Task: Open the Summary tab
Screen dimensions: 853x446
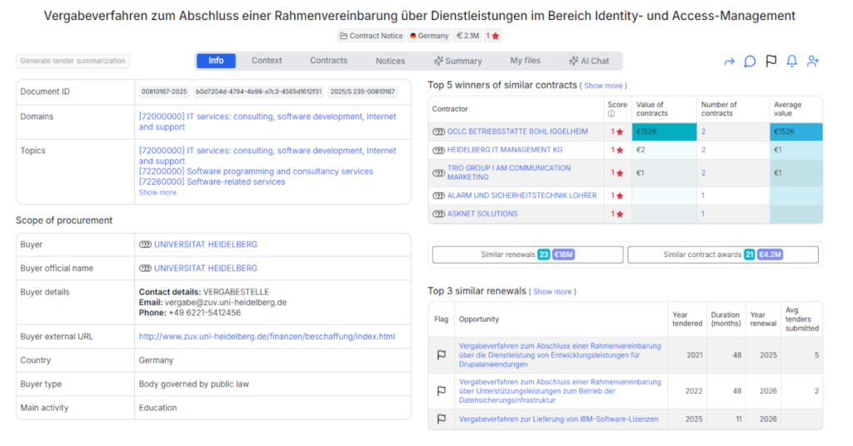Action: (x=457, y=61)
